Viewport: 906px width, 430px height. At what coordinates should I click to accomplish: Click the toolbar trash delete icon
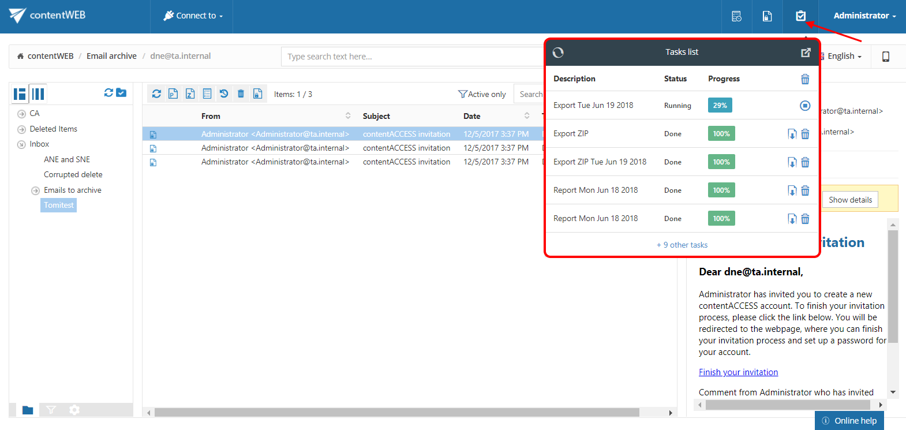pos(241,94)
